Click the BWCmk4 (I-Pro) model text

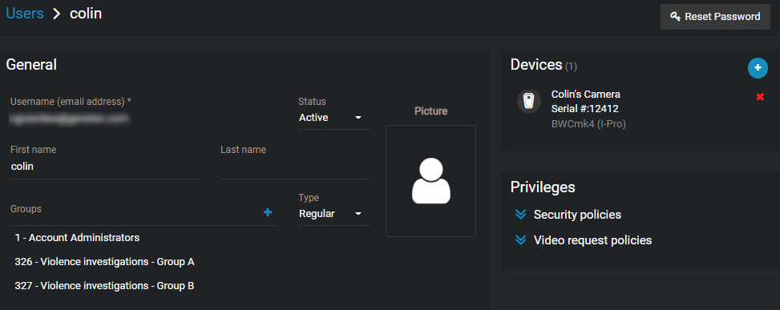pyautogui.click(x=588, y=123)
